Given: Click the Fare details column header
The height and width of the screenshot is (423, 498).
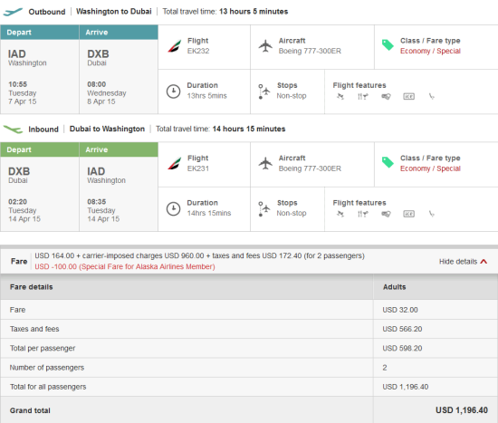Looking at the screenshot, I should (x=31, y=287).
